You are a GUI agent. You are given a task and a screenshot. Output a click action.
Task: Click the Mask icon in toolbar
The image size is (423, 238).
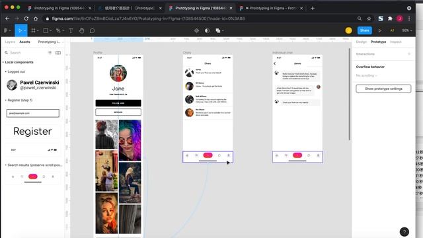coord(207,31)
